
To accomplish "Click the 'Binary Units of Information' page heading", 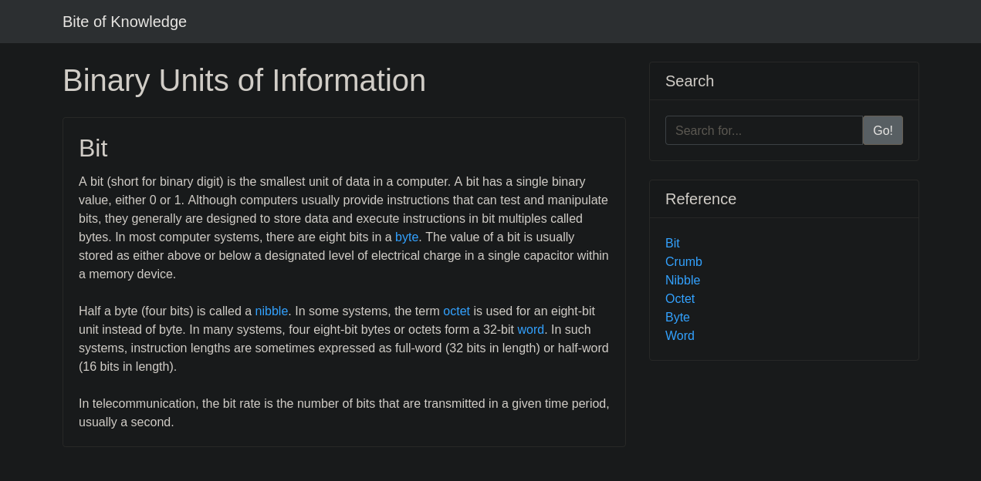I will (244, 81).
